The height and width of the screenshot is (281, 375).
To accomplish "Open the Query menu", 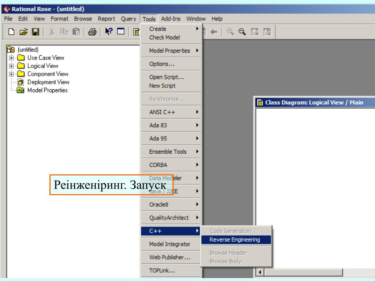I will point(129,19).
